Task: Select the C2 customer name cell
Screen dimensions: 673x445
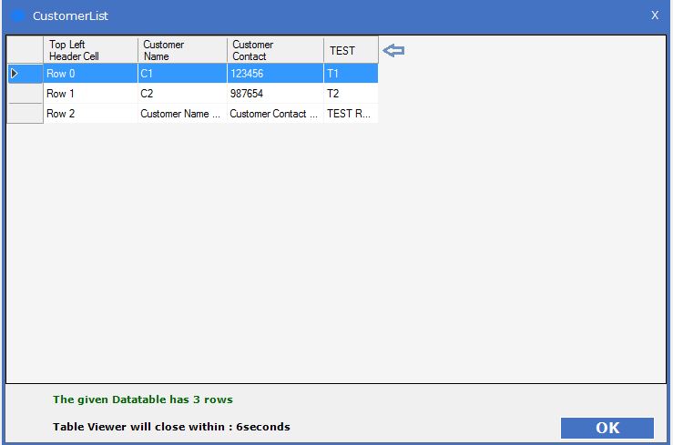Action: pyautogui.click(x=182, y=94)
